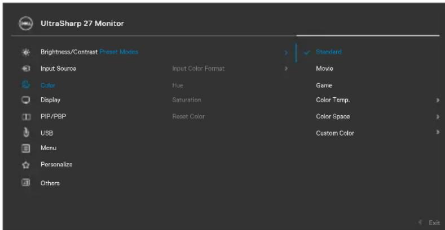Select the Input Source icon
This screenshot has width=445, height=230.
pyautogui.click(x=26, y=69)
